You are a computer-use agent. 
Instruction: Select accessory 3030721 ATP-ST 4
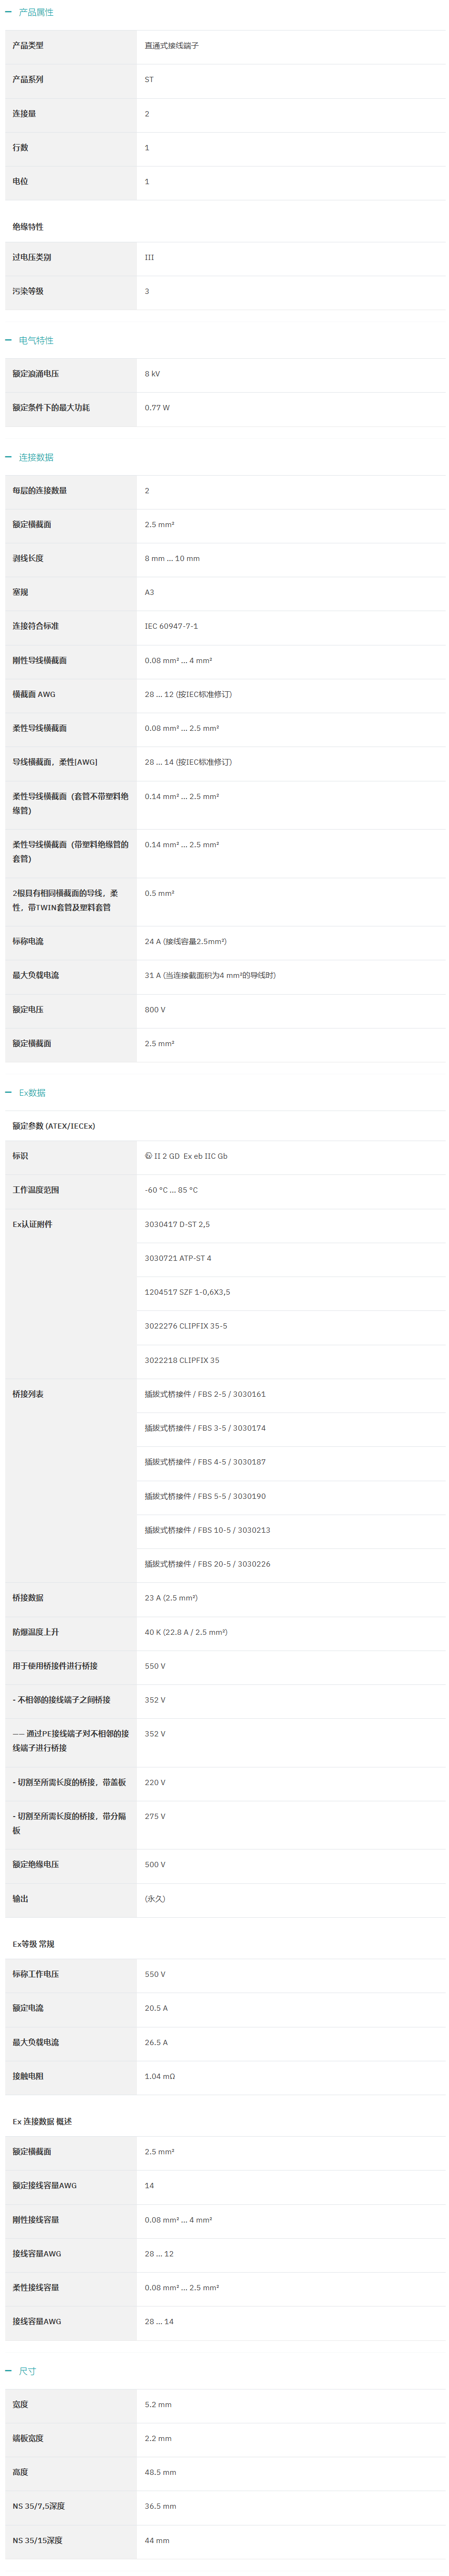click(178, 1259)
